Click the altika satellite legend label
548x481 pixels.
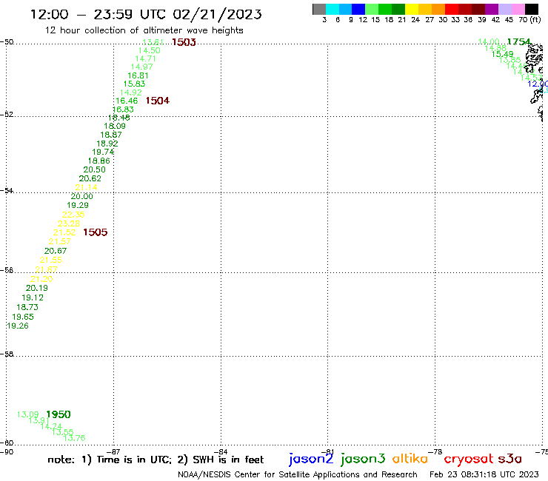410,459
